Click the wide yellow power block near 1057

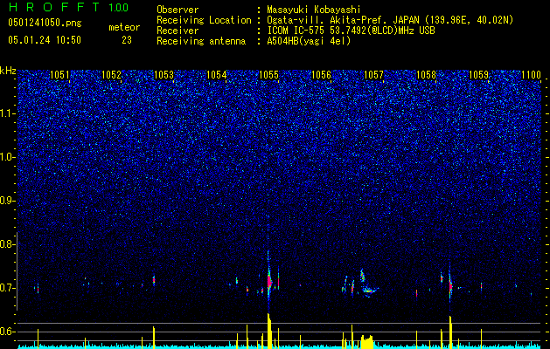pos(367,342)
